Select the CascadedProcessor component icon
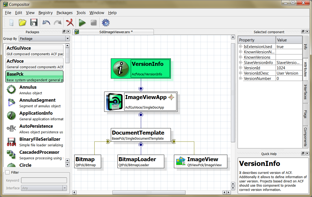Viewport: 312px width, 197px height. point(11,155)
